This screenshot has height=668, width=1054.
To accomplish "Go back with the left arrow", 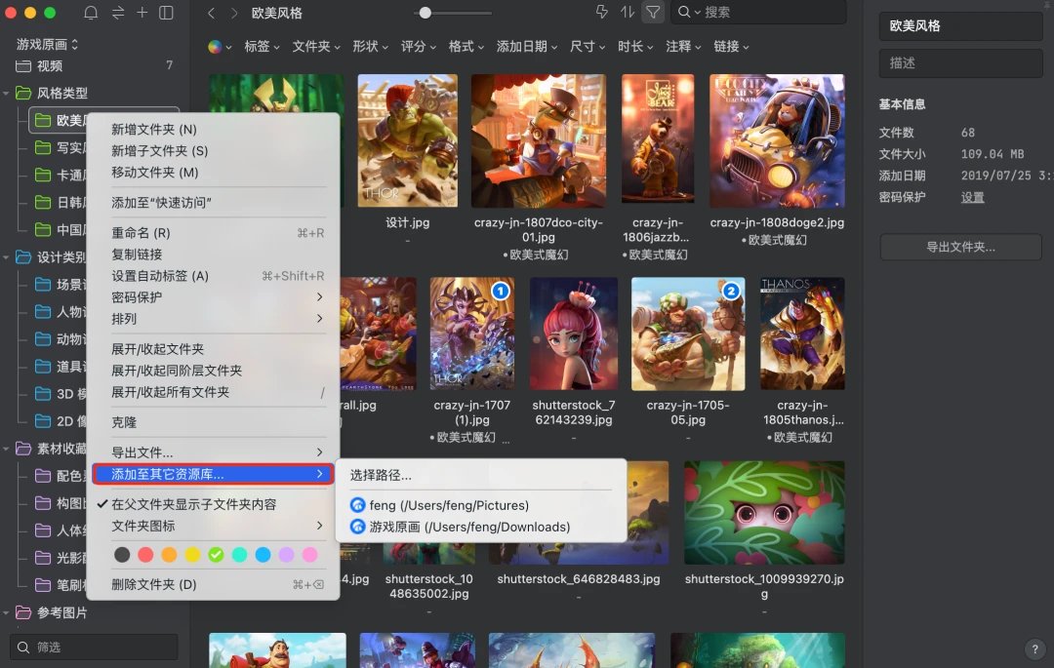I will (x=211, y=13).
